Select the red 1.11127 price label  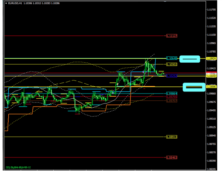[x=171, y=36]
